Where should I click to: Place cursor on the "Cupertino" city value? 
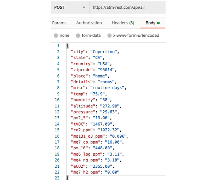pyautogui.click(x=104, y=52)
